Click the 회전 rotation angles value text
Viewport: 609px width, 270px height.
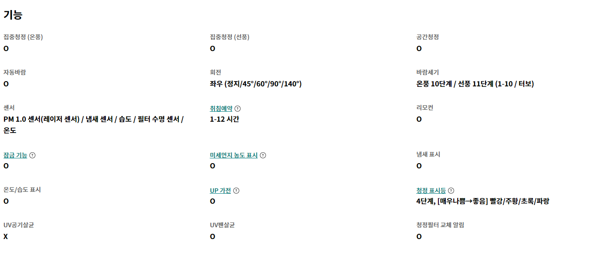click(x=255, y=84)
